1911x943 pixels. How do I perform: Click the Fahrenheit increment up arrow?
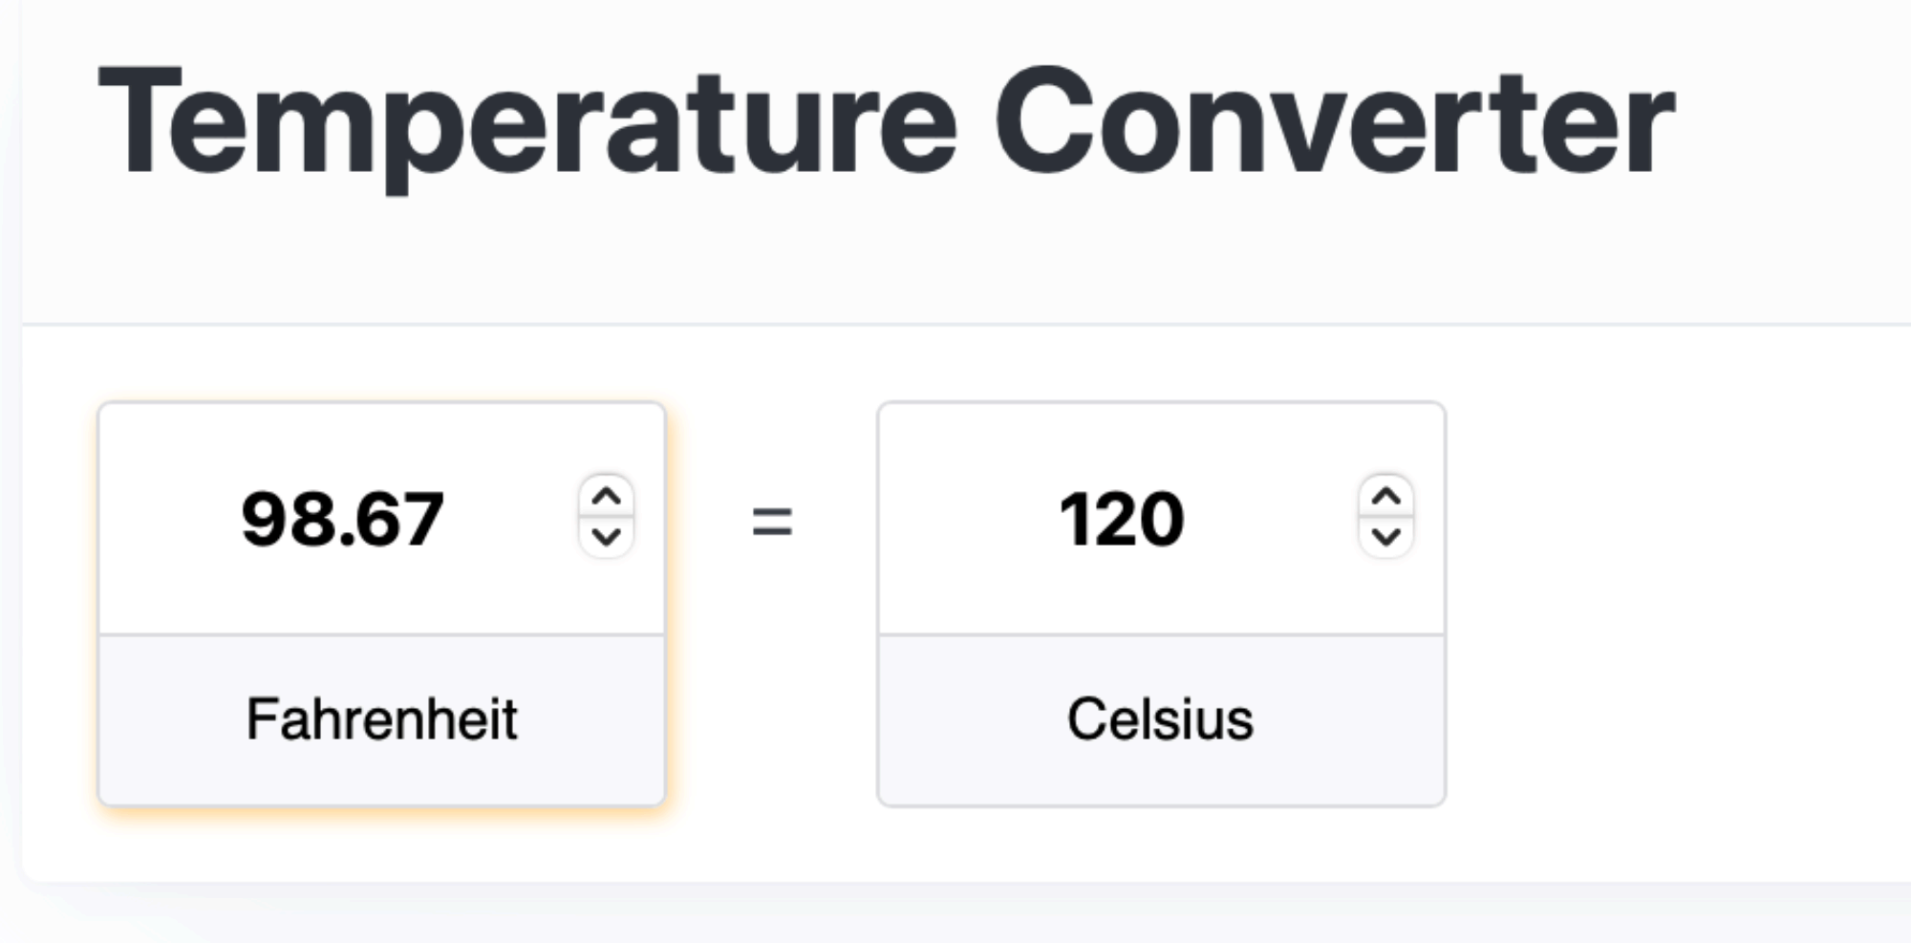click(x=607, y=497)
